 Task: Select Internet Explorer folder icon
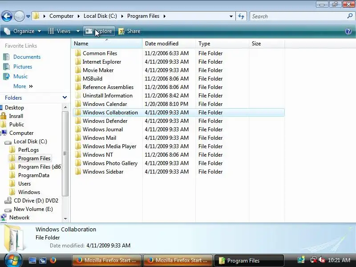pyautogui.click(x=78, y=61)
